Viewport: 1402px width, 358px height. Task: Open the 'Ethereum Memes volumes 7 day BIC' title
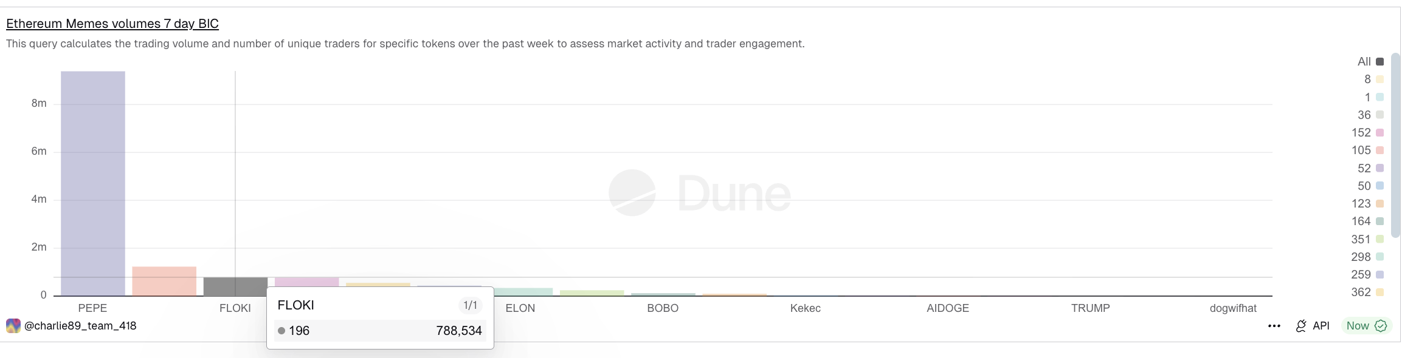coord(112,24)
